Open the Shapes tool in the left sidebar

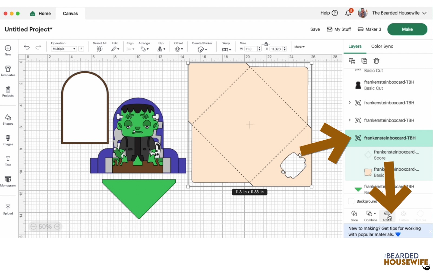(8, 119)
